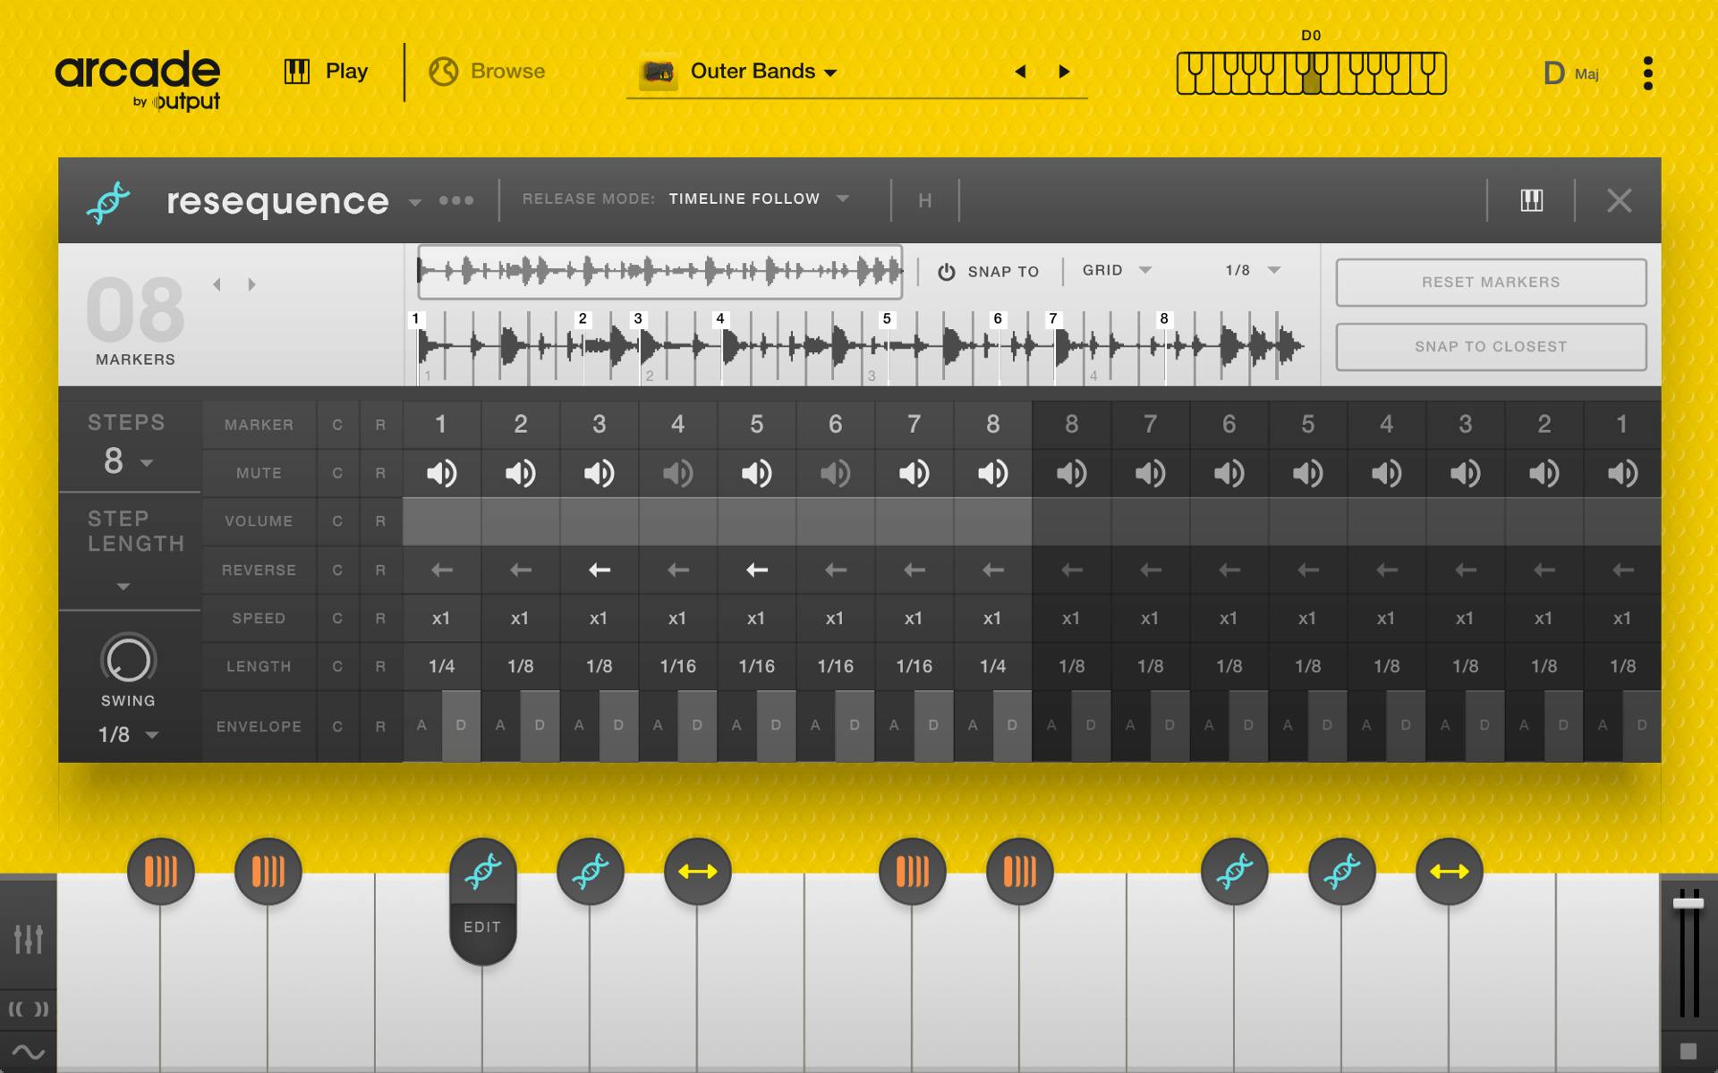Screen dimensions: 1718x1073
Task: Click the 1/4 length of step 1
Action: (442, 666)
